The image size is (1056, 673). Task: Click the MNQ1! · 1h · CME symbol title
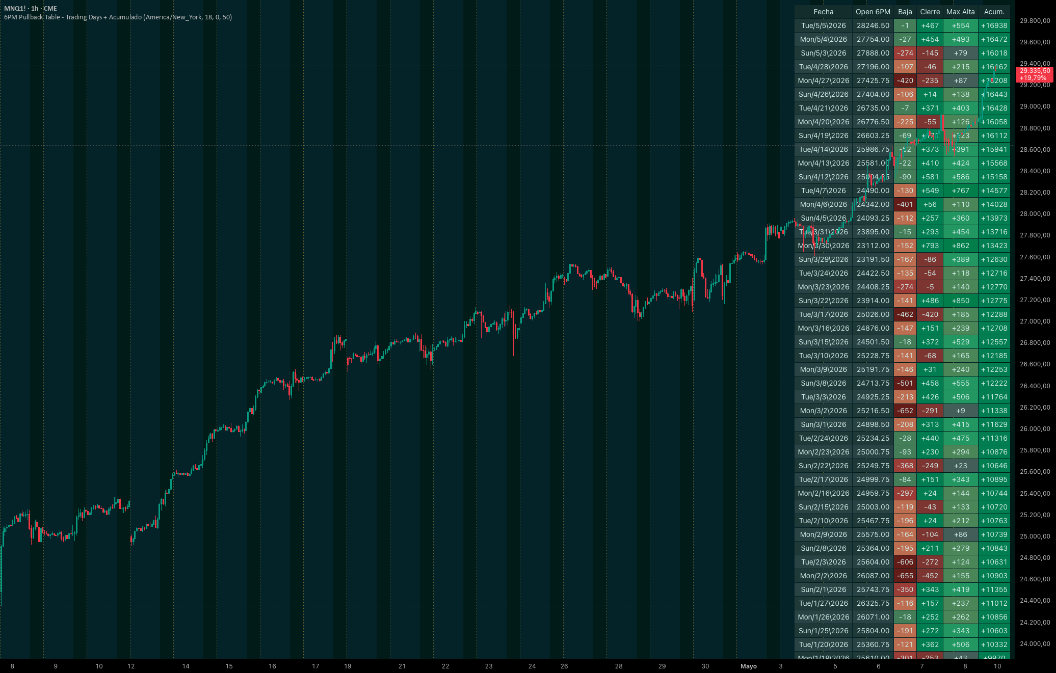pos(31,9)
